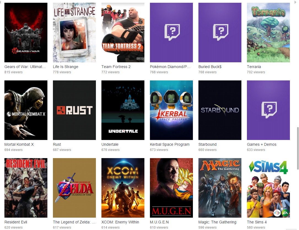
Task: Open Kerbal Space Program cover
Action: click(x=171, y=110)
